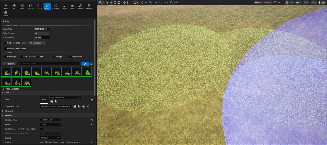Viewport: 327px width, 145px height.
Task: Clear the Component Class value
Action: 88,106
